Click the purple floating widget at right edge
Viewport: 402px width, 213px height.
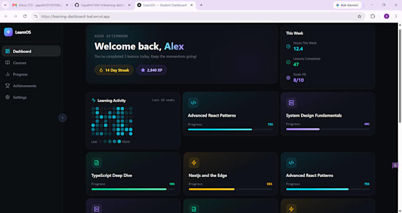tap(395, 165)
